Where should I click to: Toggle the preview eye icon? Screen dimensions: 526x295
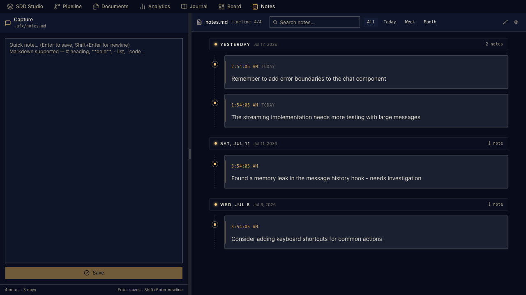[516, 22]
